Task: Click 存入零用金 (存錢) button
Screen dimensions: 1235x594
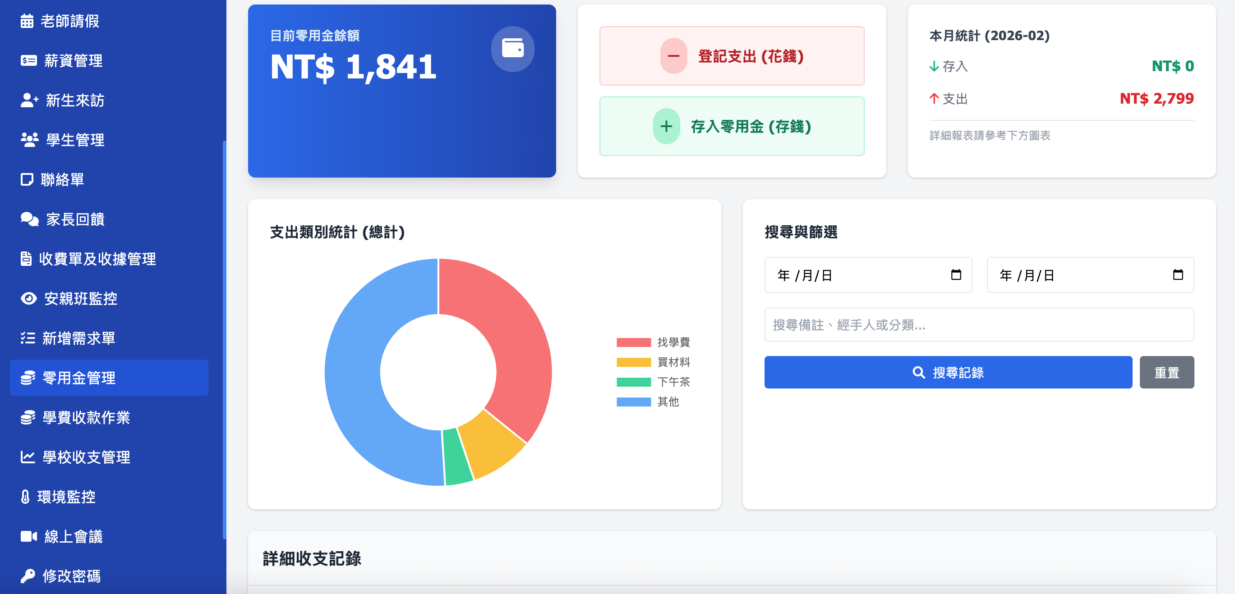Action: pos(732,127)
